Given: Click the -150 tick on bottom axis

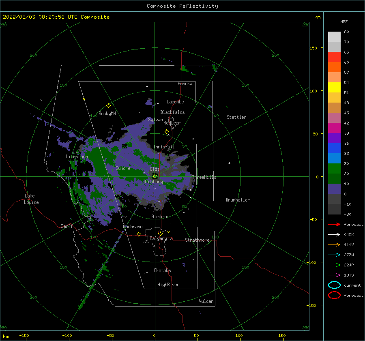Looking at the screenshot, I should (24, 335).
